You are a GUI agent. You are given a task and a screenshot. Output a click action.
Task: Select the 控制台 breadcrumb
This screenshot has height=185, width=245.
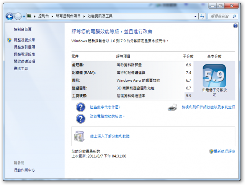43,16
